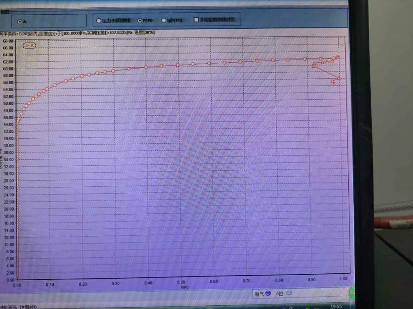Click the blue degas (脱气) status indicator

[268, 293]
